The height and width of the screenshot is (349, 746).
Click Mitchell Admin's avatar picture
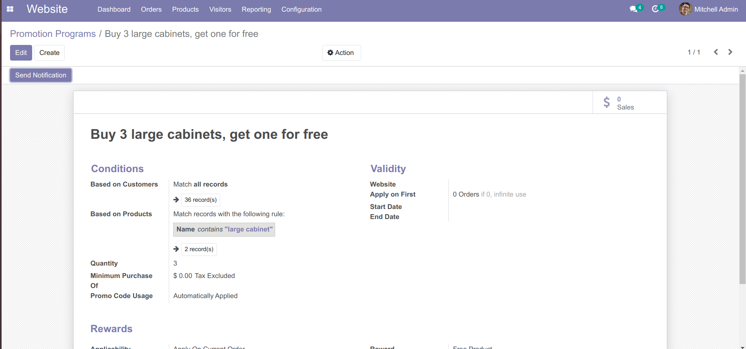click(685, 9)
